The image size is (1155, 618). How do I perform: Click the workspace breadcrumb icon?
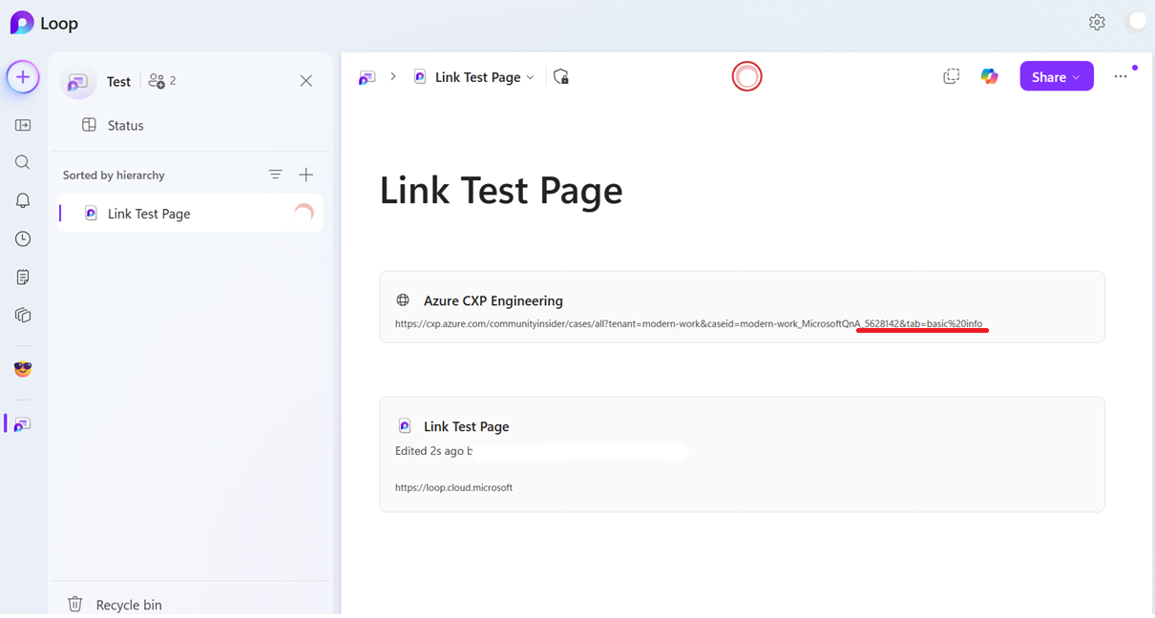tap(367, 77)
